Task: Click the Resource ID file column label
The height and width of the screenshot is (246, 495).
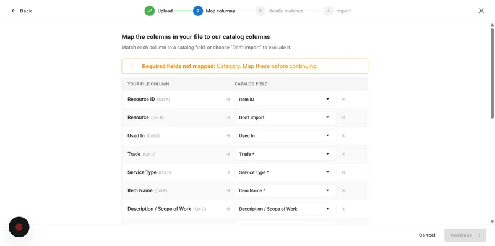Action: (x=141, y=99)
